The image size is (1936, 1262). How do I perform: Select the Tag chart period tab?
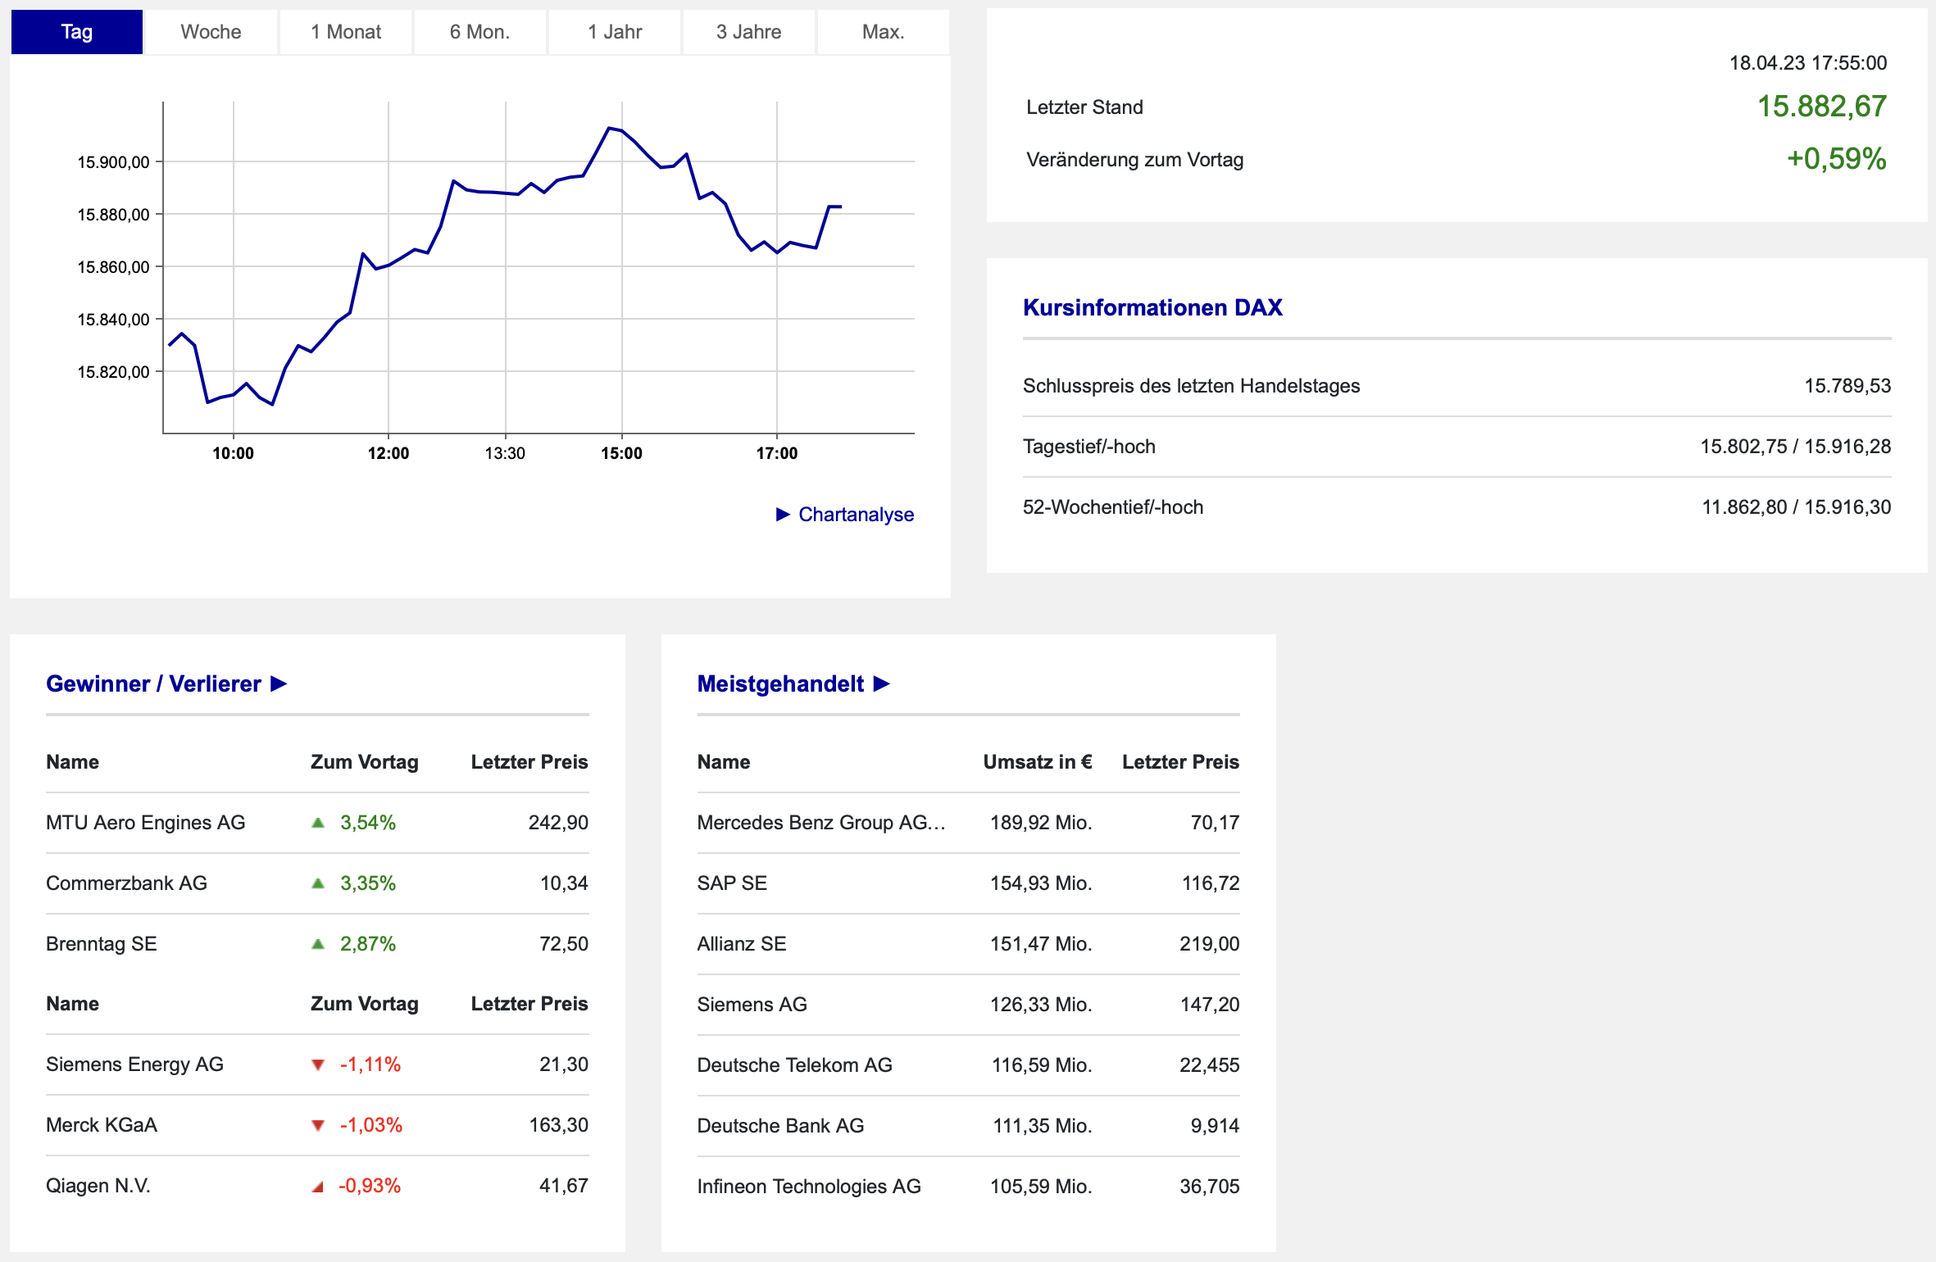point(77,32)
